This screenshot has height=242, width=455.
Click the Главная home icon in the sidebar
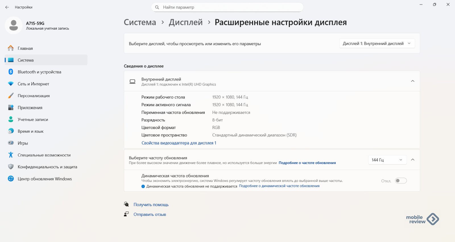point(11,48)
